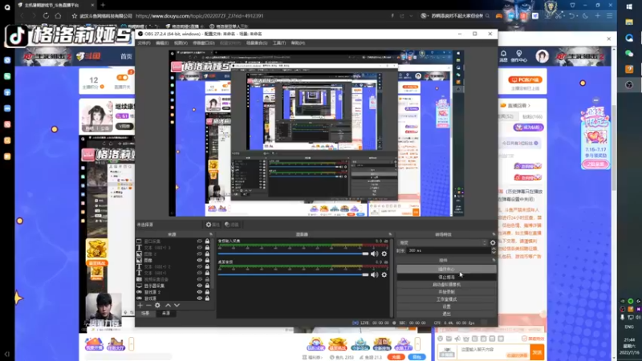
Task: Pop out the 混音器 dock panel icon
Action: pos(390,234)
